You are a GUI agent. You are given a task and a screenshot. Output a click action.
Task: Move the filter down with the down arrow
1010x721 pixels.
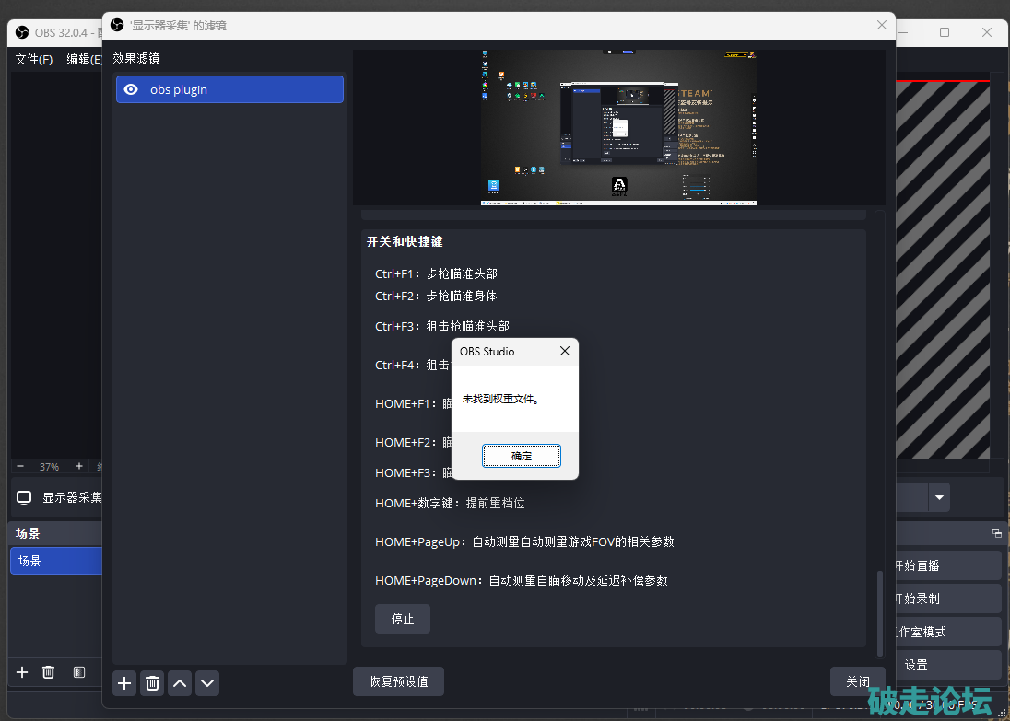coord(207,683)
